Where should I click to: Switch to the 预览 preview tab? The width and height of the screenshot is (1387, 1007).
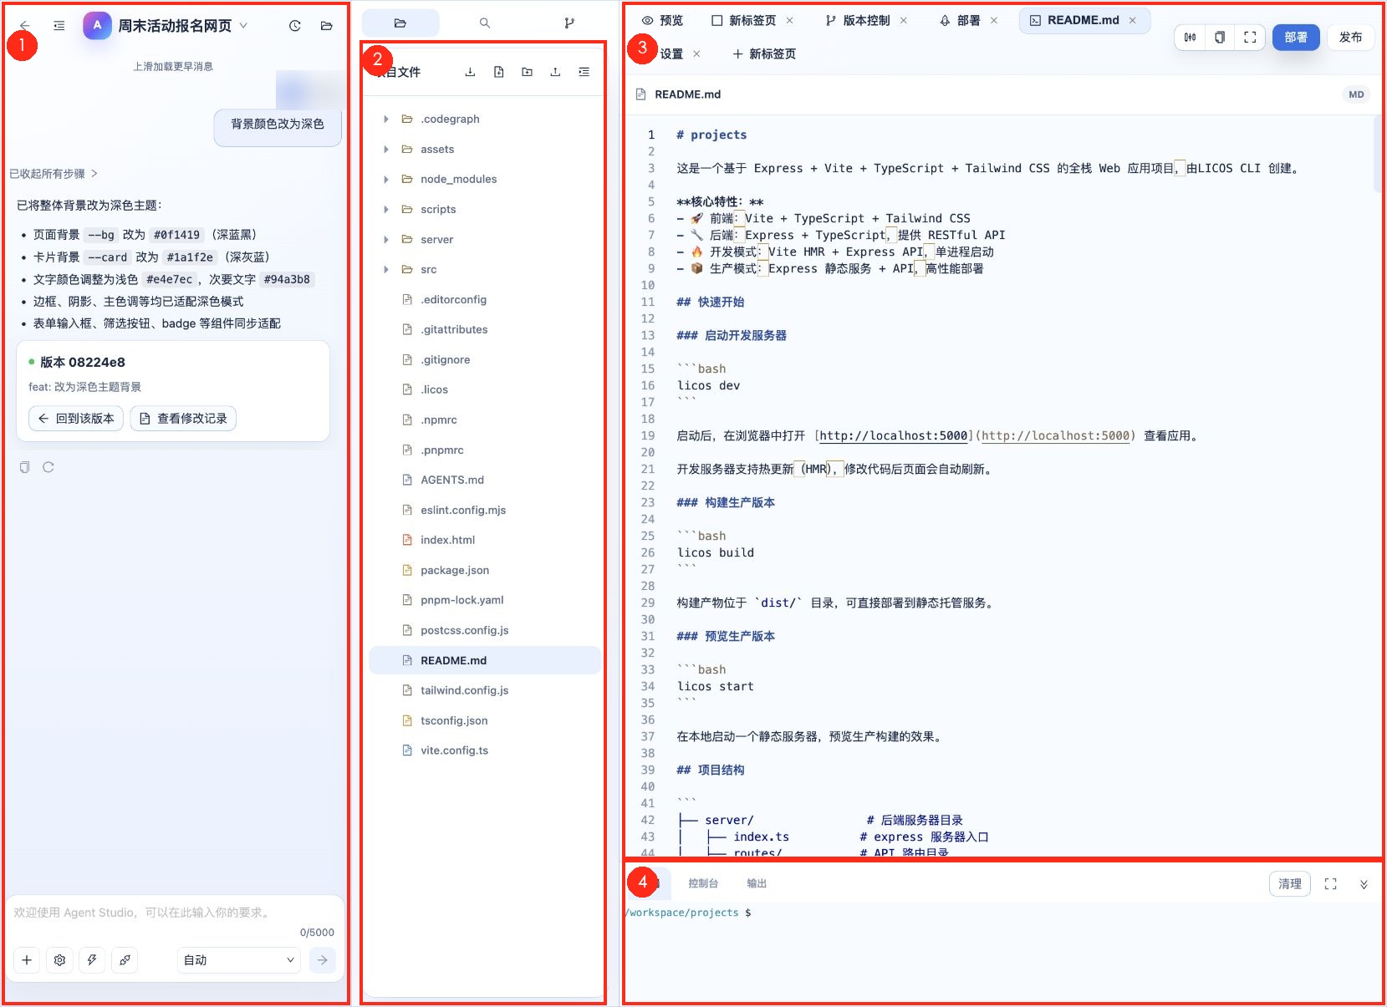tap(662, 20)
